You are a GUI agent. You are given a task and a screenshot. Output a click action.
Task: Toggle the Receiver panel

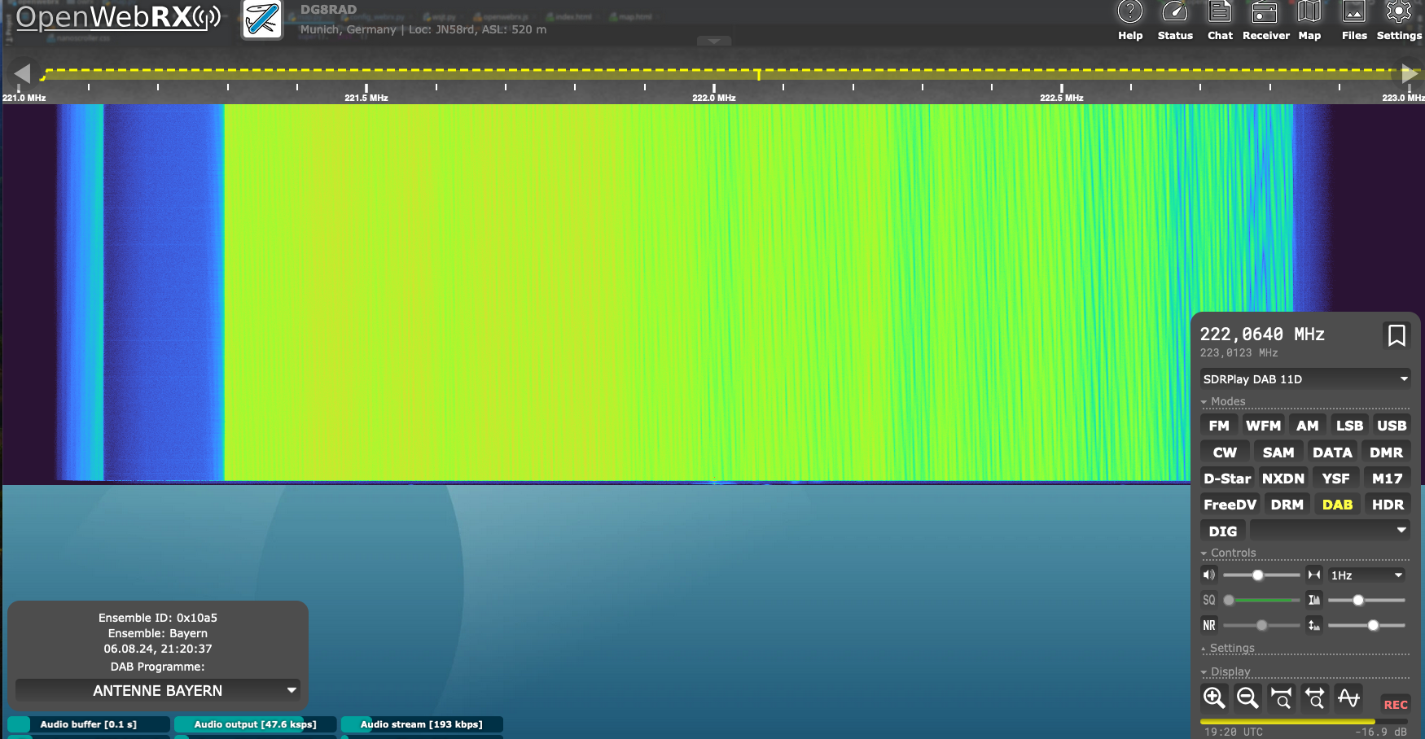(x=1265, y=20)
